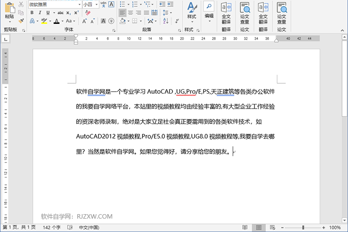This screenshot has width=348, height=232.
Task: Toggle italic formatting
Action: (x=40, y=12)
